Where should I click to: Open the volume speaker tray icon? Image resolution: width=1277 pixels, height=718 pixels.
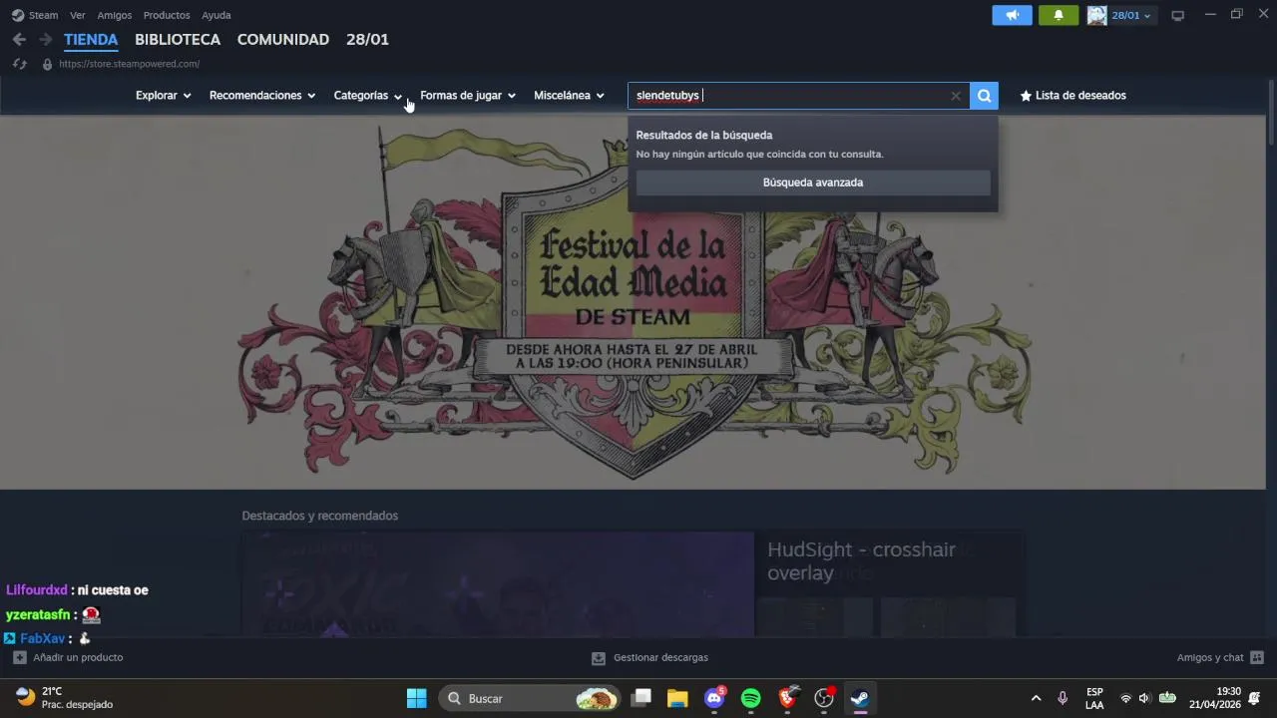pyautogui.click(x=1144, y=698)
